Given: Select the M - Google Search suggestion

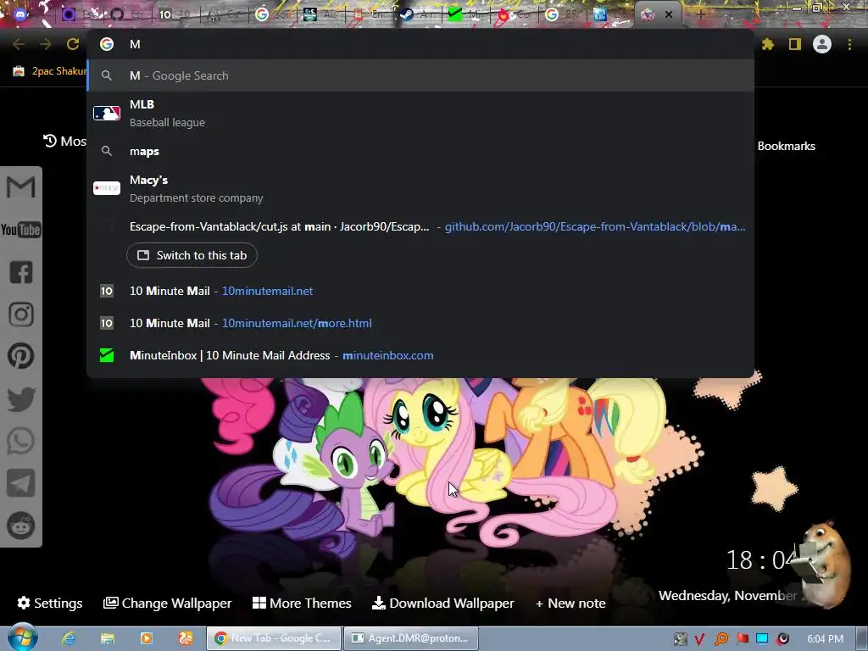Looking at the screenshot, I should pyautogui.click(x=420, y=75).
